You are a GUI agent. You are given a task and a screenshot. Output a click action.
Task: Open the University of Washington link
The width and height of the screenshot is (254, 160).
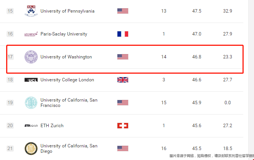66,57
